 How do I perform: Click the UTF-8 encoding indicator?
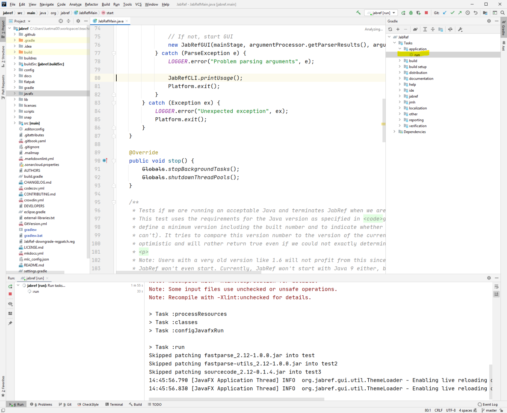pos(451,410)
